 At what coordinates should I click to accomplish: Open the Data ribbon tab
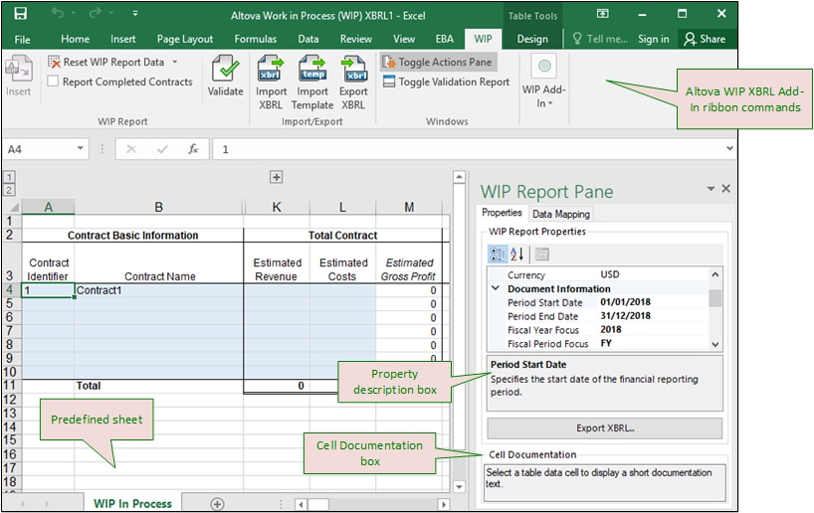click(307, 39)
